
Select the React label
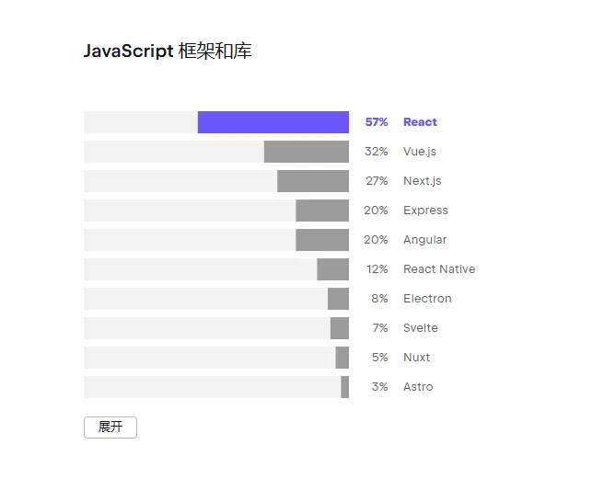pos(420,122)
